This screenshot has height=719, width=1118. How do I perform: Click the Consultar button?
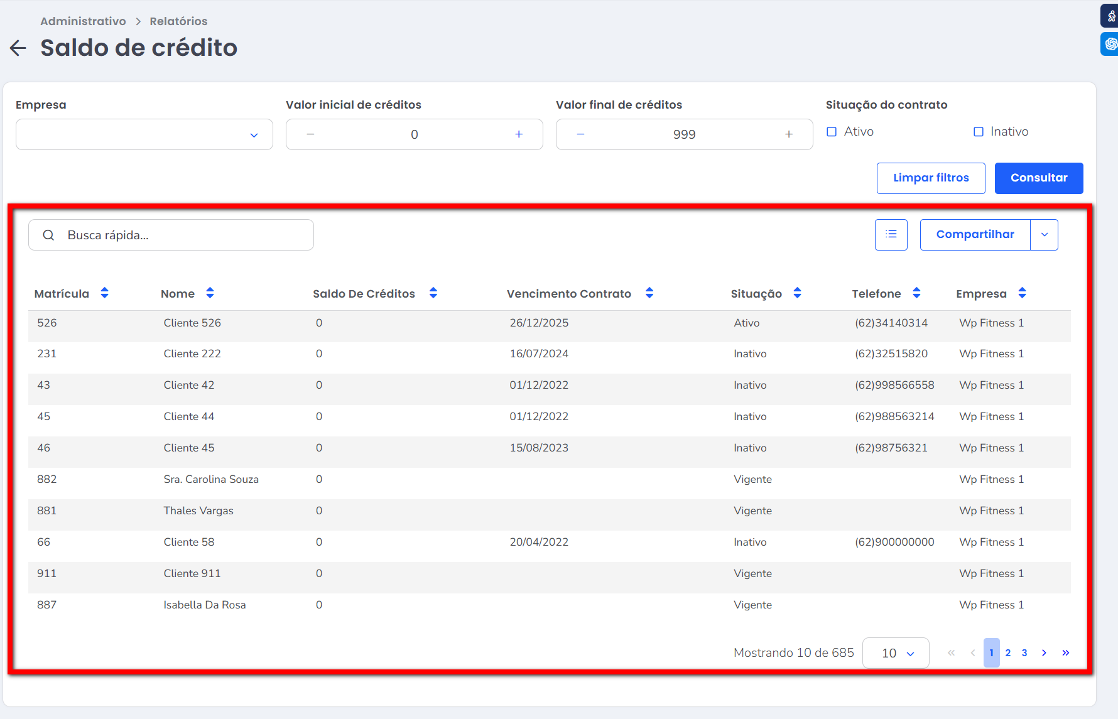pos(1039,178)
